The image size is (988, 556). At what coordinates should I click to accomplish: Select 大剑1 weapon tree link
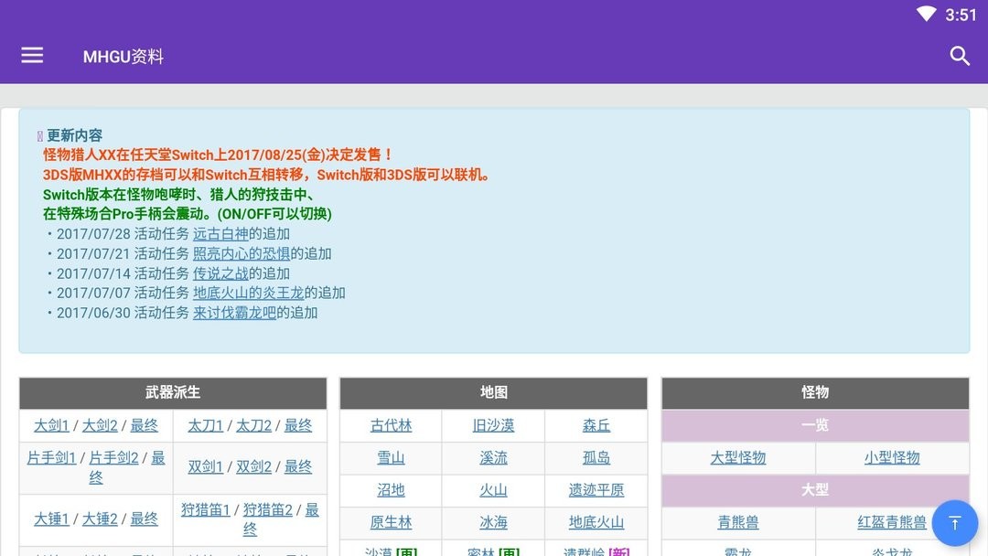(x=51, y=425)
